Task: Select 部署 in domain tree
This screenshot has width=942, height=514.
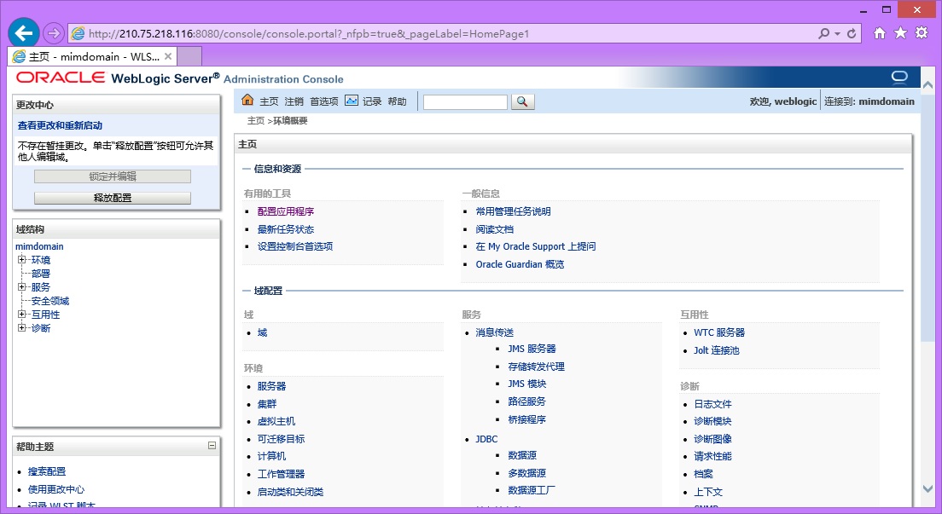Action: [x=41, y=274]
